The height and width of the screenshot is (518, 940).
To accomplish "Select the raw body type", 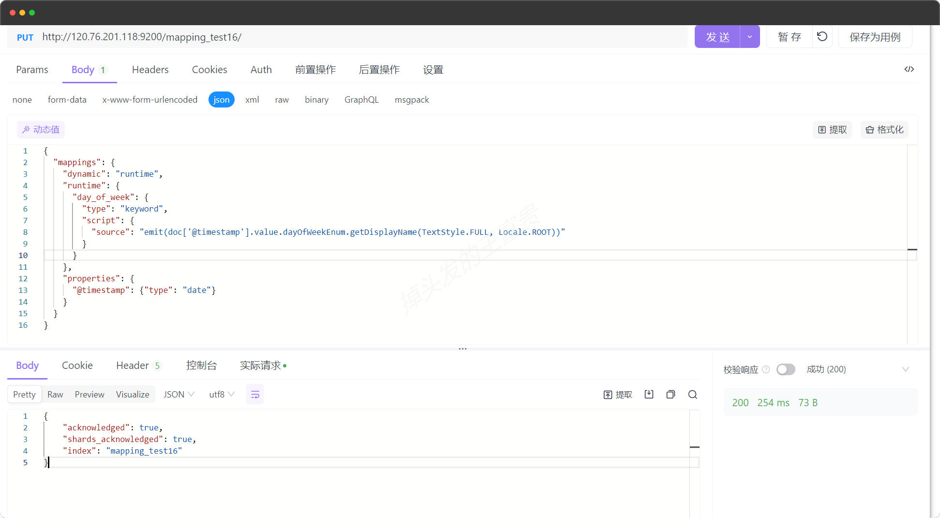I will tap(282, 100).
